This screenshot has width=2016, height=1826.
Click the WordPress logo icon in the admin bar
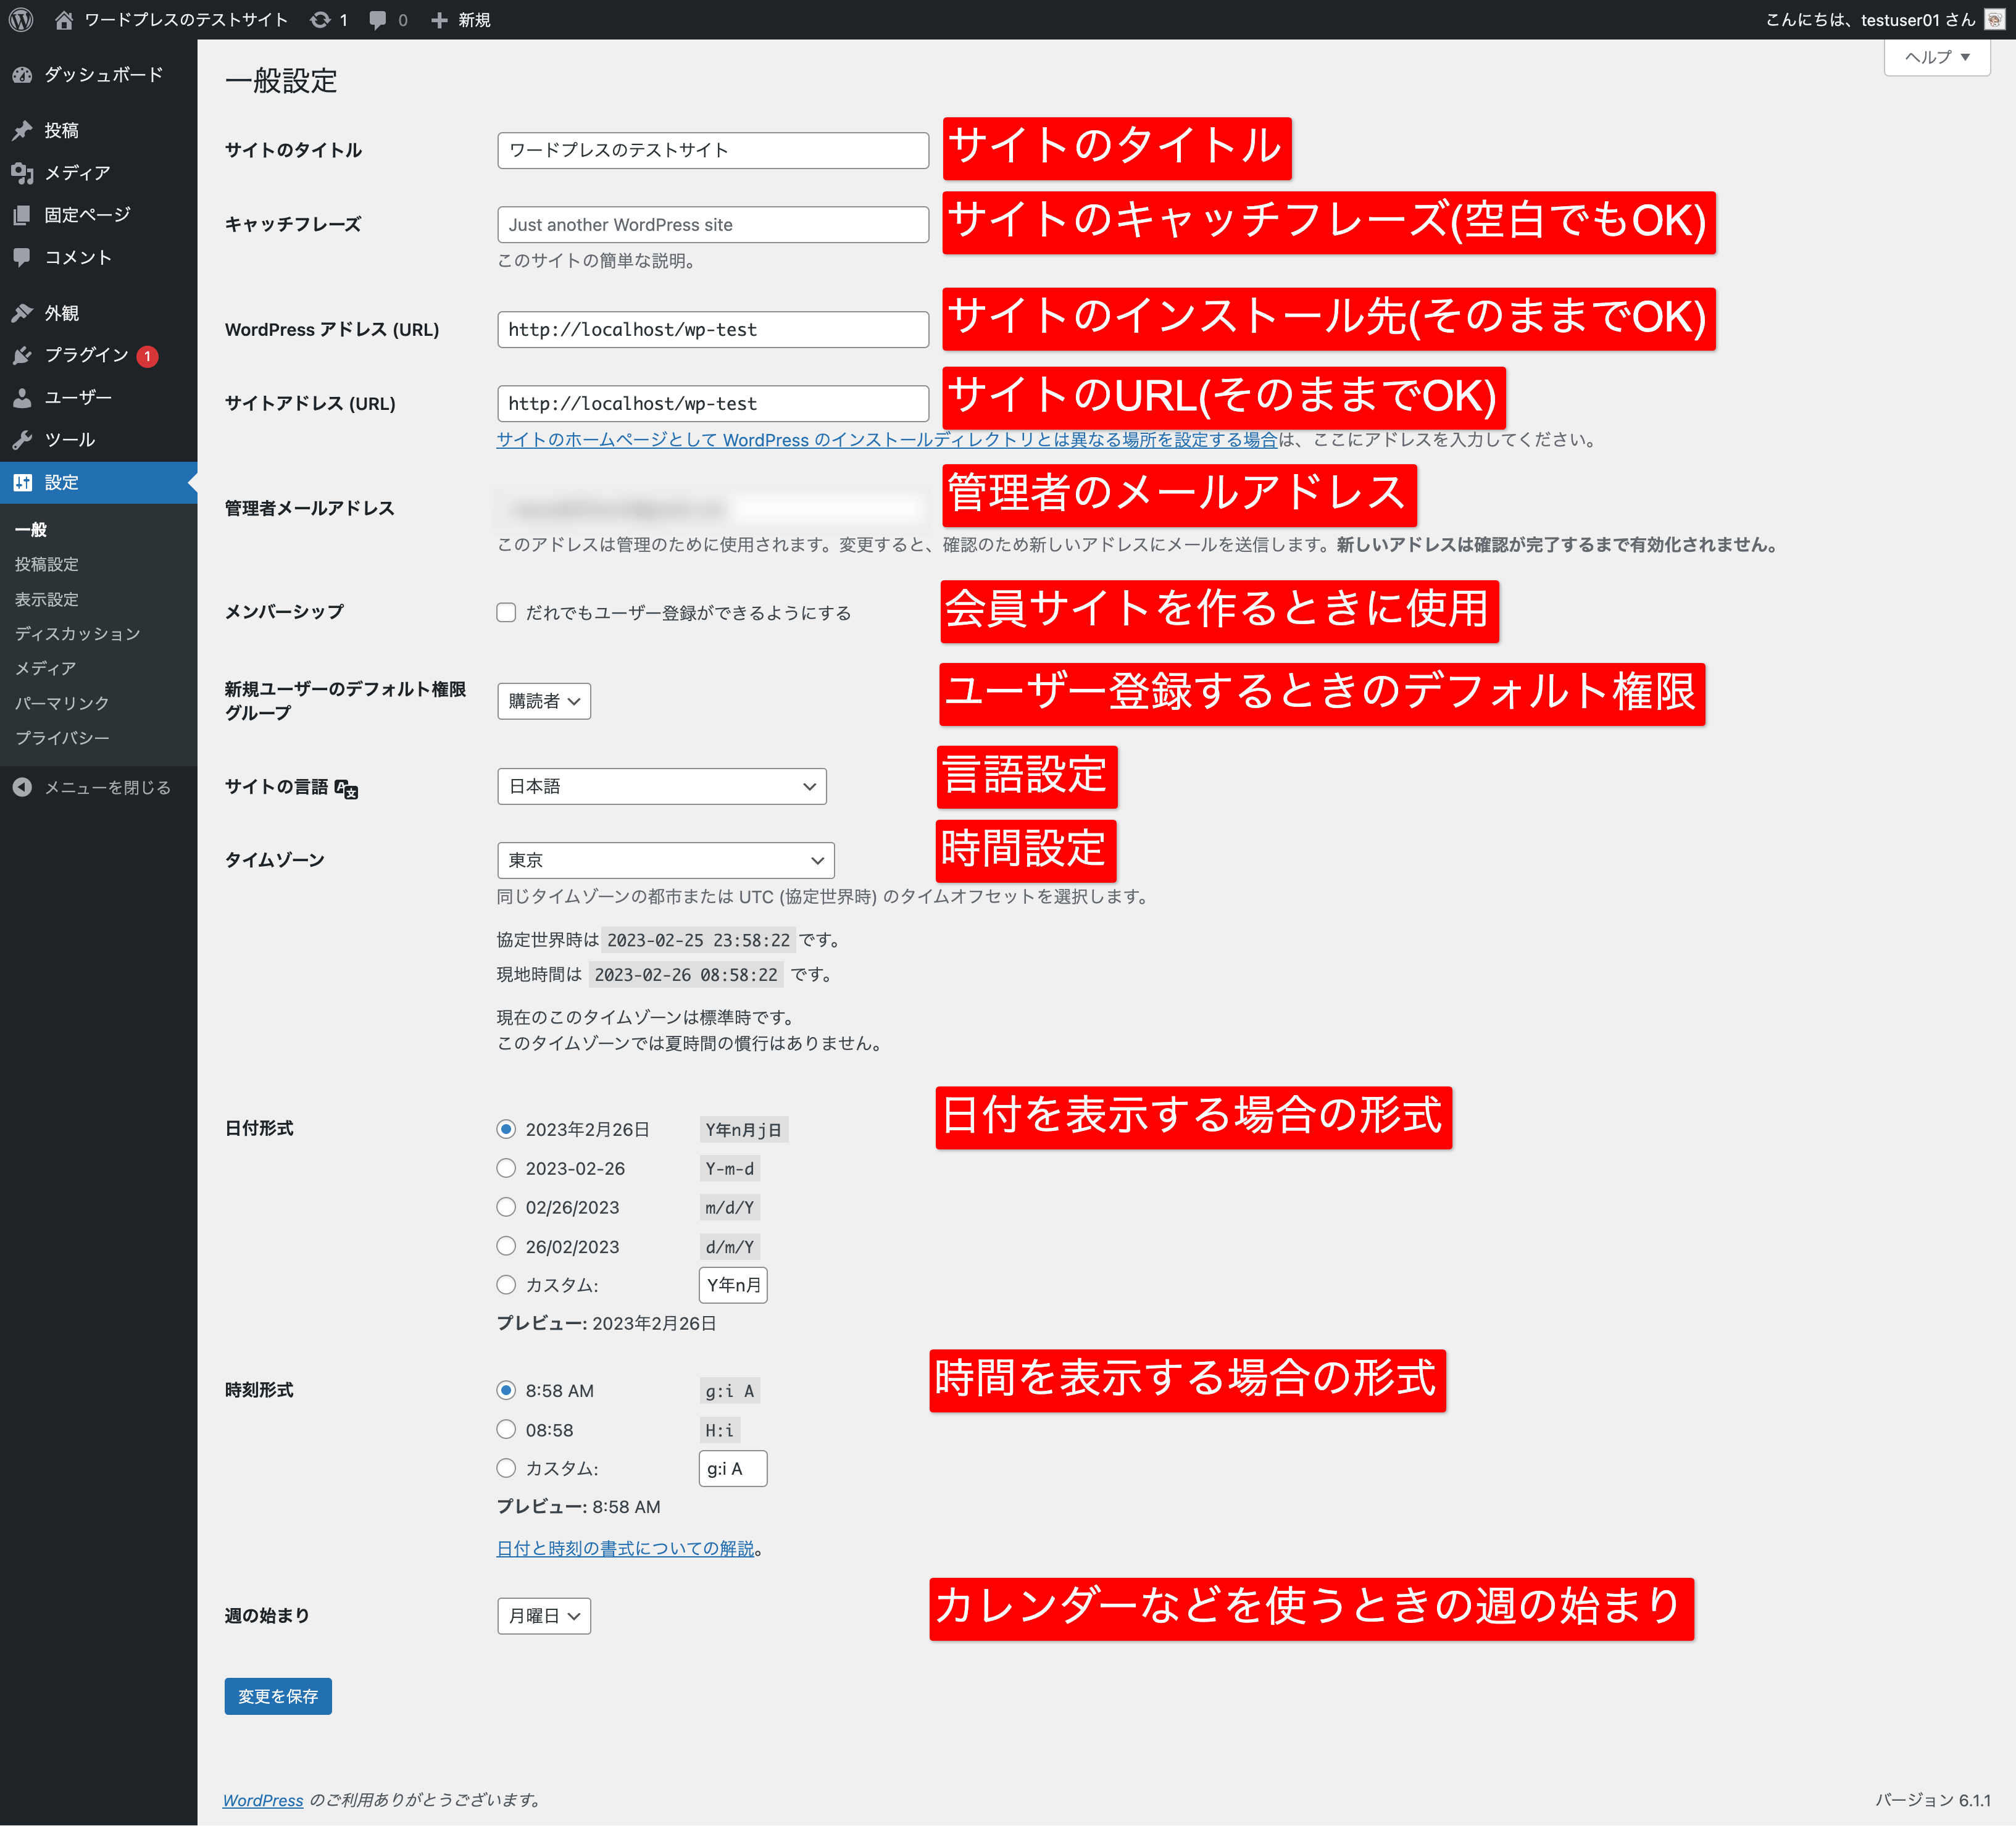point(21,19)
